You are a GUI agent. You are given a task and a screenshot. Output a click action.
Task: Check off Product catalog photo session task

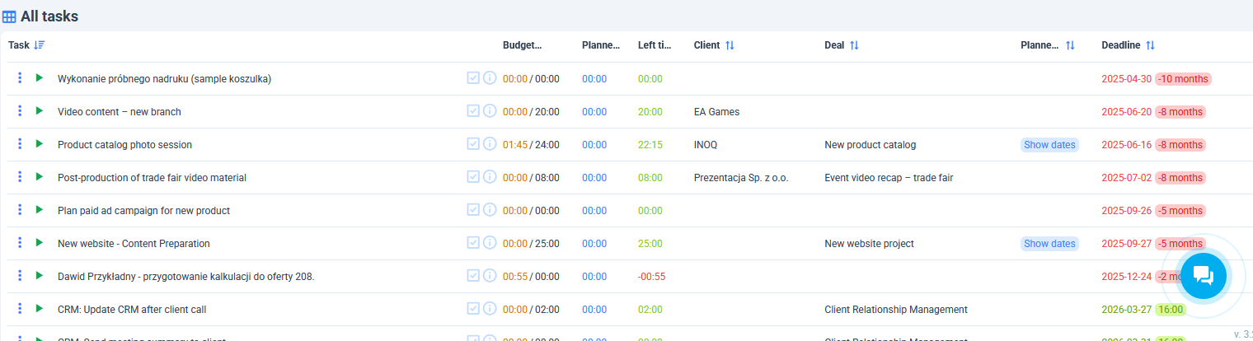point(473,144)
